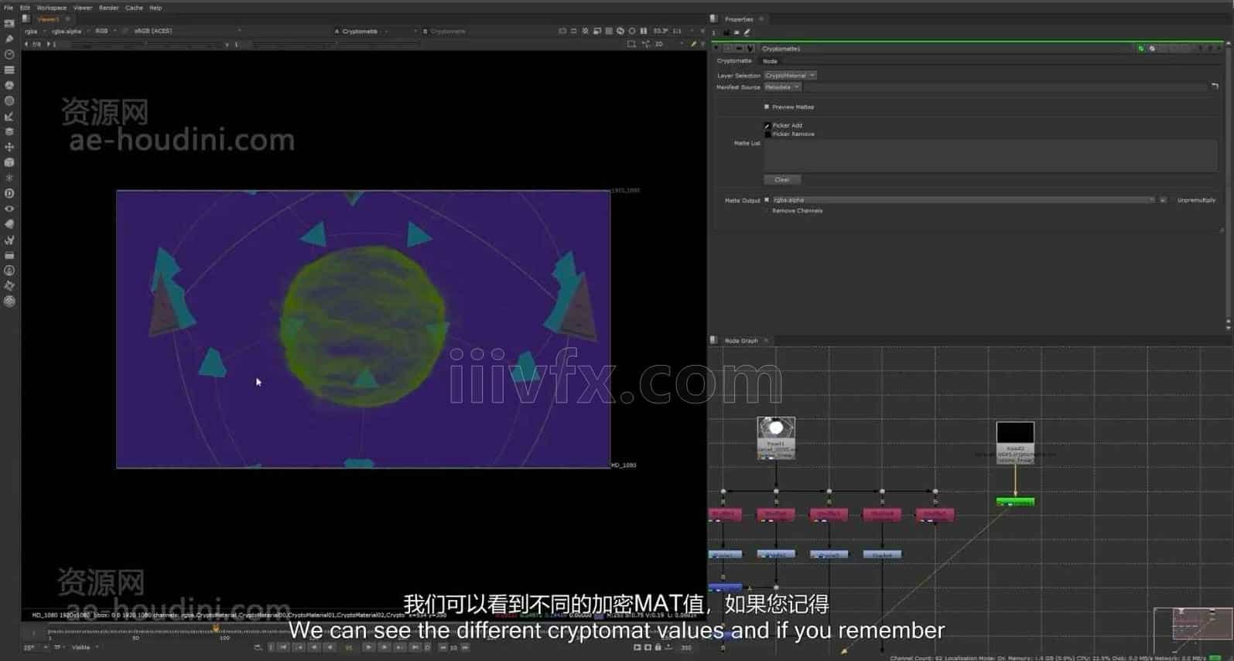The width and height of the screenshot is (1234, 661).
Task: Select the Time nodes clock icon
Action: click(x=9, y=55)
